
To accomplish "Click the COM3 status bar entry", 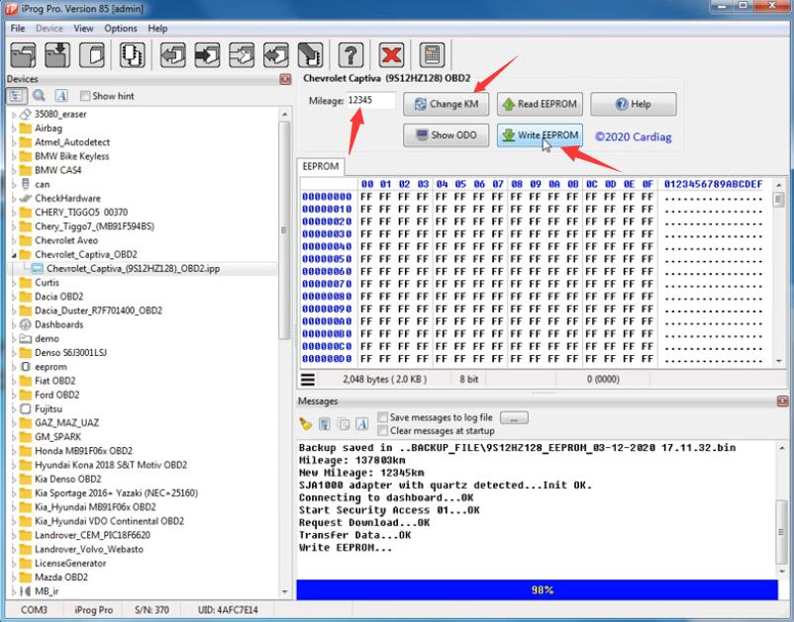I will (x=34, y=610).
